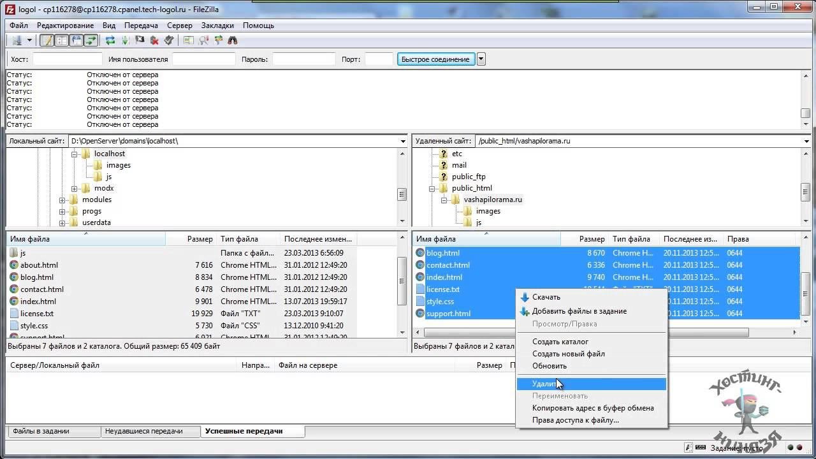The image size is (816, 459).
Task: Select Удалить in the context menu
Action: coord(545,384)
